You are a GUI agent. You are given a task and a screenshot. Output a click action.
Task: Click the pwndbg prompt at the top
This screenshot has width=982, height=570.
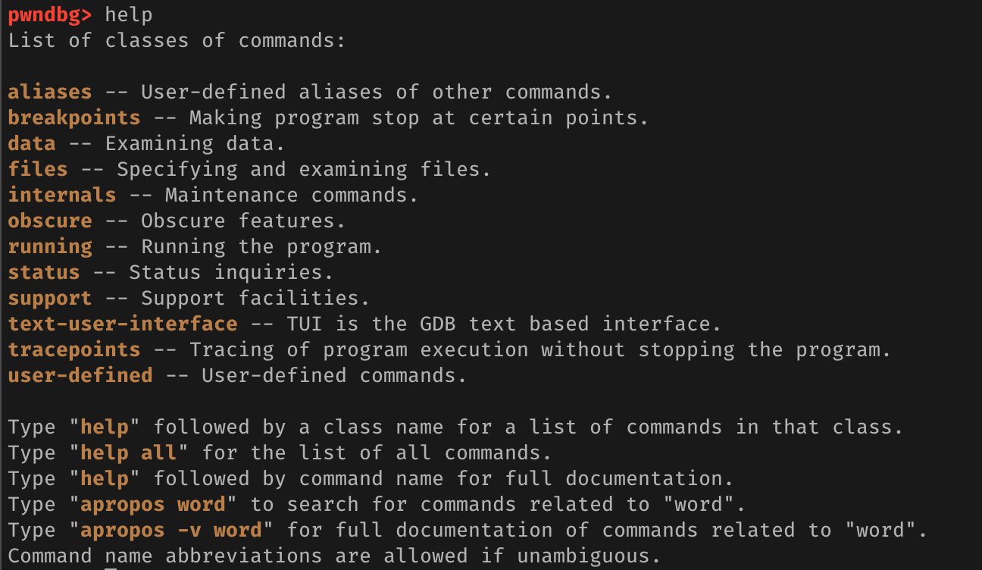(49, 14)
